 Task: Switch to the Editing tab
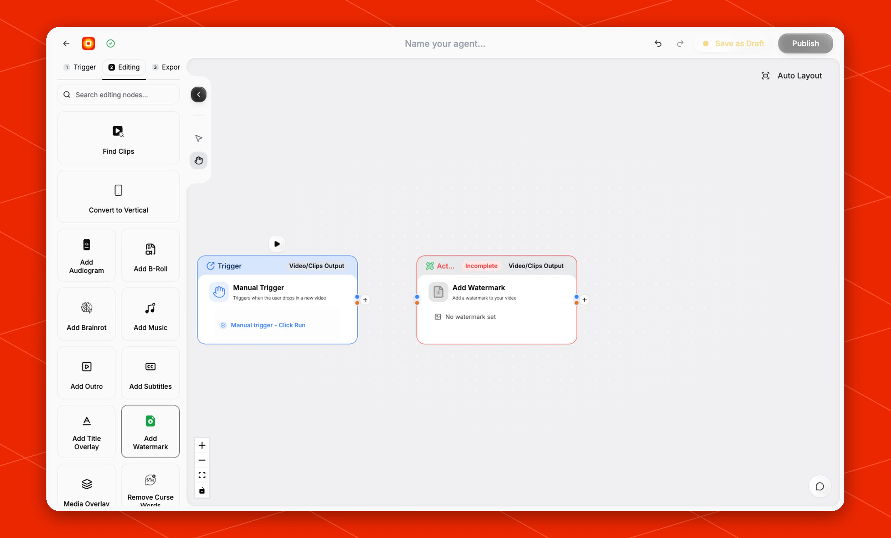(124, 68)
